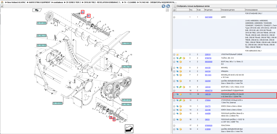Go to previous diagram with back arrow

(x=164, y=6)
